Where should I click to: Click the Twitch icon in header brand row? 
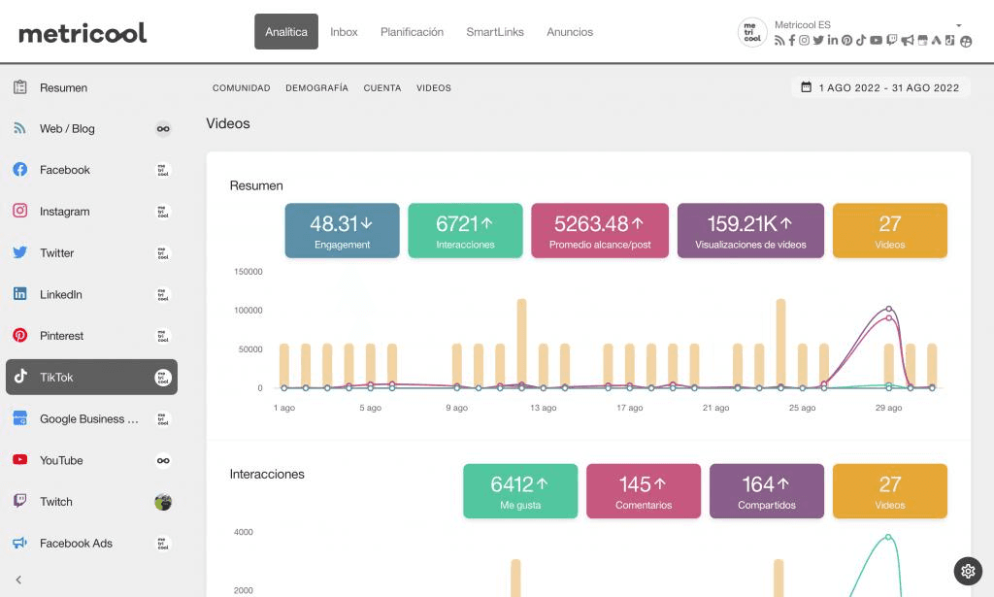[892, 41]
